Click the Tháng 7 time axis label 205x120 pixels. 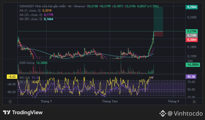pyautogui.click(x=46, y=101)
